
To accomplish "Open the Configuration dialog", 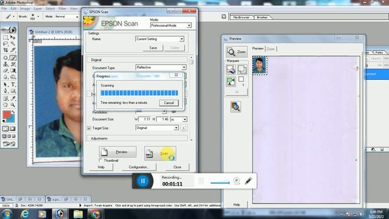I will 139,167.
